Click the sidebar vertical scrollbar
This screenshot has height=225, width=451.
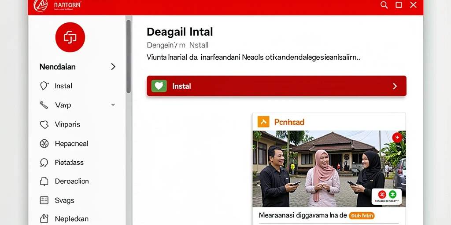coord(129,56)
